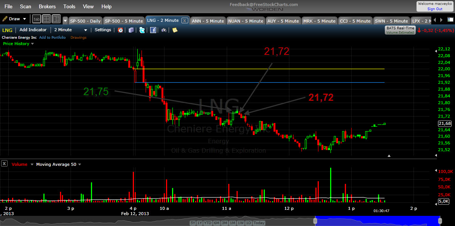Open the Drawings link

click(x=78, y=38)
